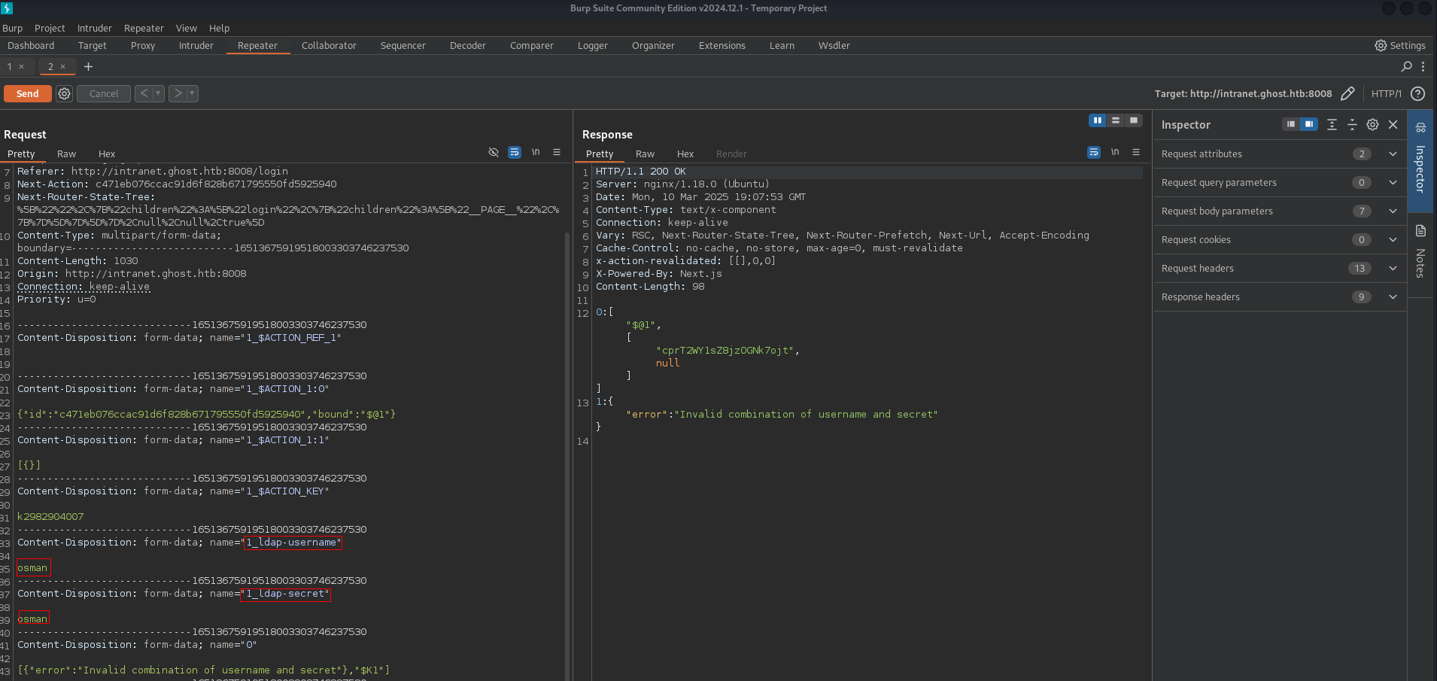The image size is (1437, 681).
Task: Open Response editor hamburger menu
Action: pyautogui.click(x=1136, y=152)
